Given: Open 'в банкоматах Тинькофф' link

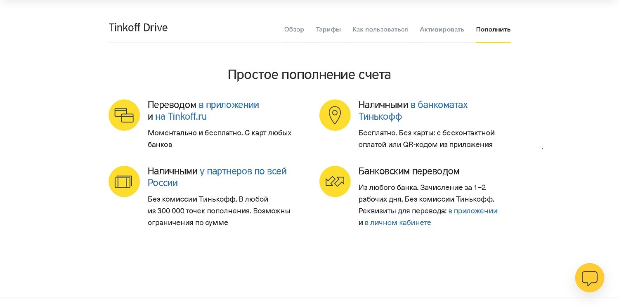Looking at the screenshot, I should pos(413,111).
